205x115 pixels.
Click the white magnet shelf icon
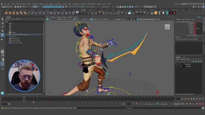coord(152,13)
